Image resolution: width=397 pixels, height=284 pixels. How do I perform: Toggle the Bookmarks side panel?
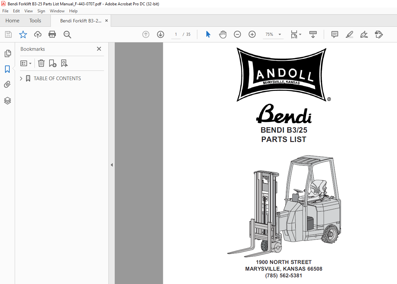click(7, 69)
